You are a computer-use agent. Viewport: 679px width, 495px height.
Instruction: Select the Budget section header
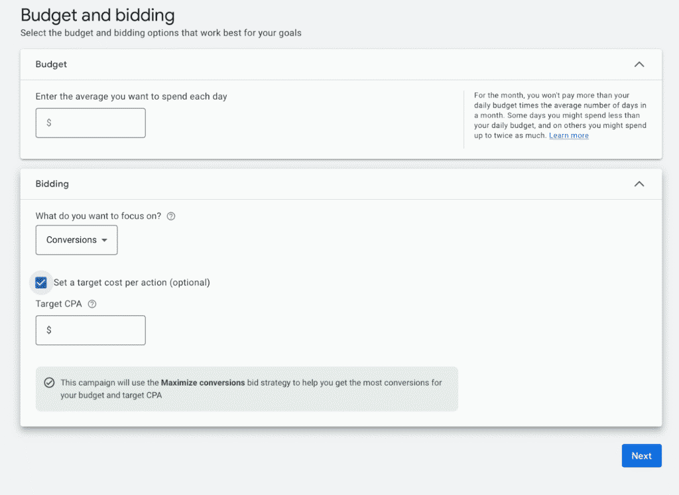pyautogui.click(x=51, y=64)
